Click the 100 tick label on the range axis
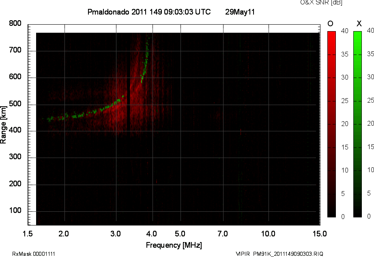The image size is (374, 257). tap(15, 211)
